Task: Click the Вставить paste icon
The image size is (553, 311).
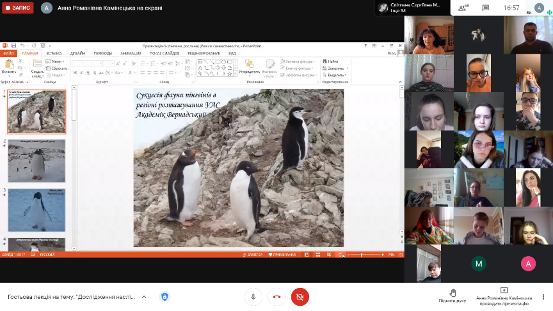Action: (9, 64)
